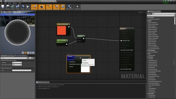Toggle the Live Preview toolbar button
176x99 pixels.
tap(42, 7)
